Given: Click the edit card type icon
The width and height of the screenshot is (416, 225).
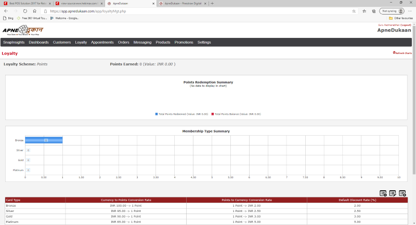Looking at the screenshot, I should point(393,193).
